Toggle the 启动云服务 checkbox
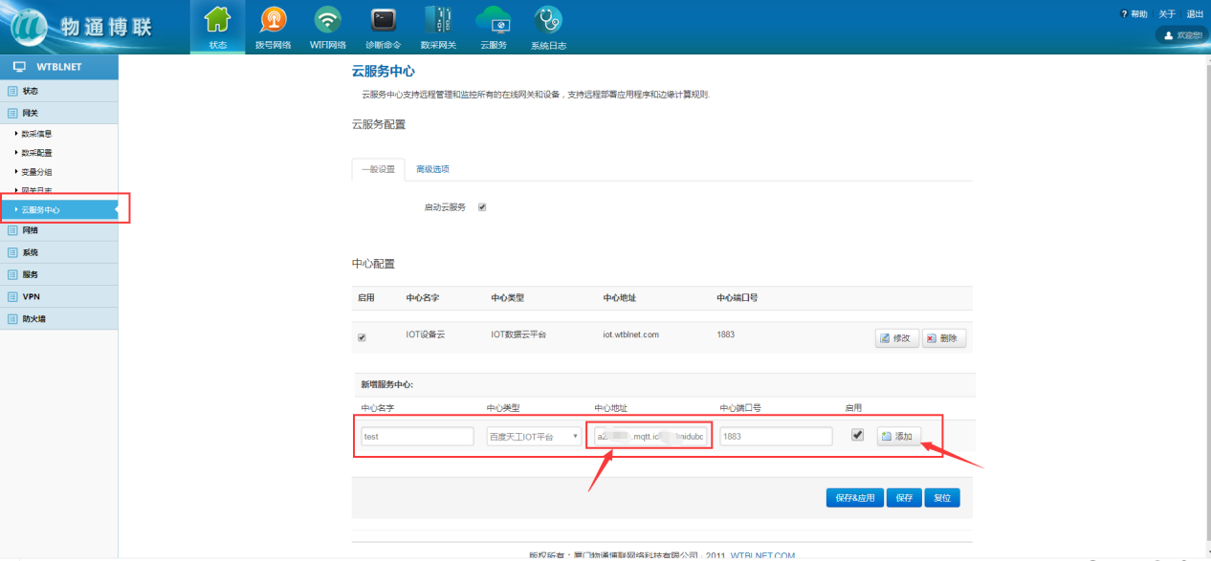This screenshot has height=561, width=1211. point(482,207)
